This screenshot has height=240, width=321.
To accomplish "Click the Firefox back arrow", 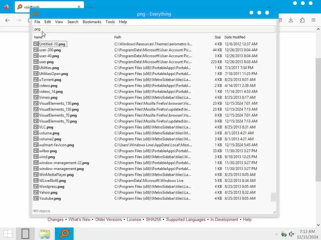I will 8,20.
